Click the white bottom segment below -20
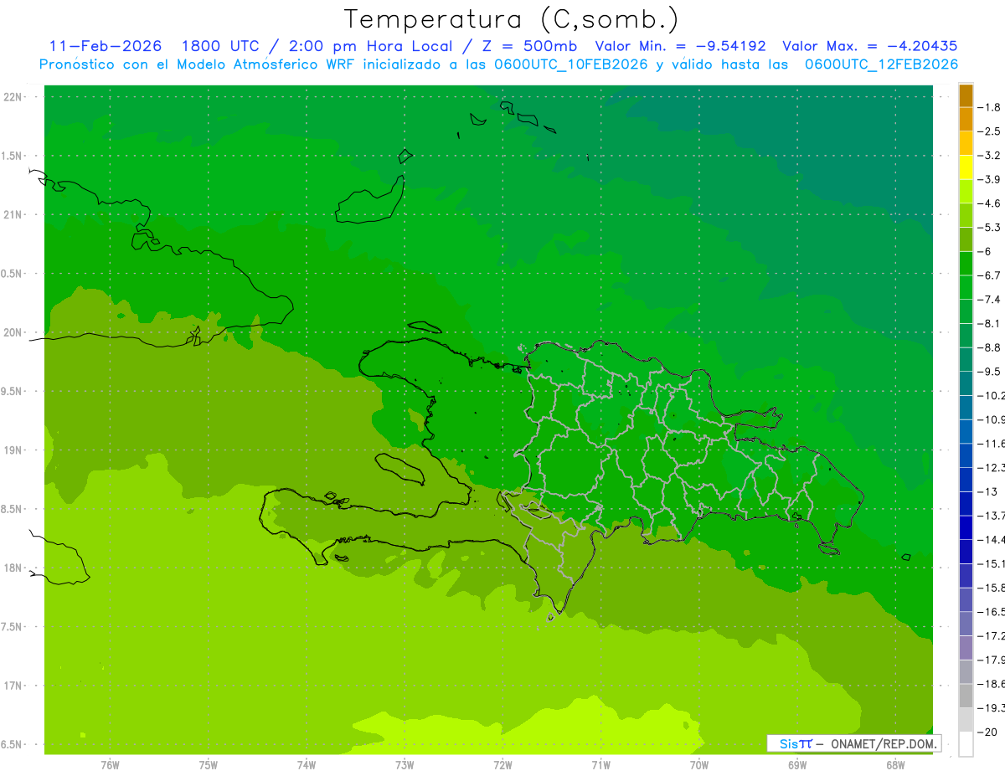 (966, 744)
